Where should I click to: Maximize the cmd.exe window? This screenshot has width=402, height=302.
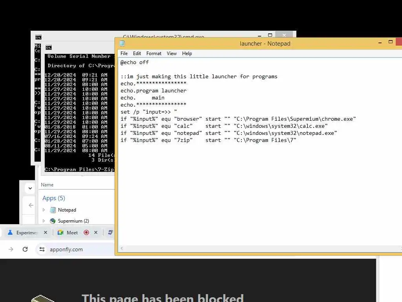coord(270,35)
